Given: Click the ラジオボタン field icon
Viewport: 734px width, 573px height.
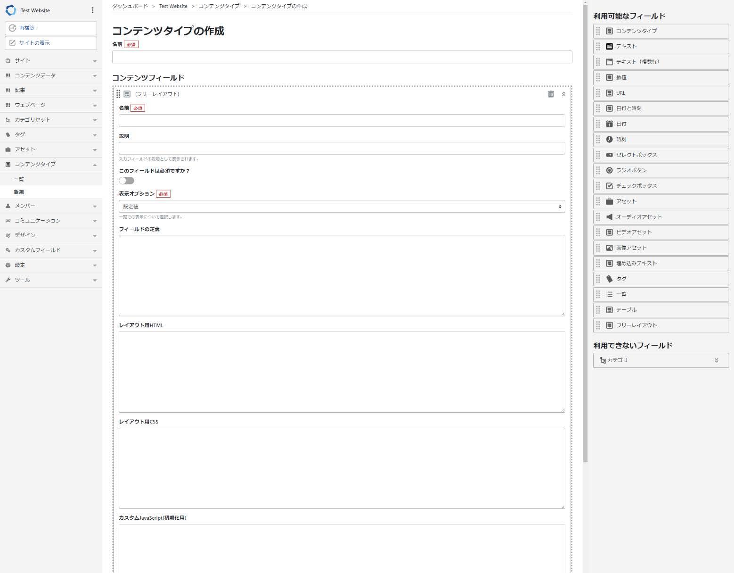Looking at the screenshot, I should coord(609,170).
